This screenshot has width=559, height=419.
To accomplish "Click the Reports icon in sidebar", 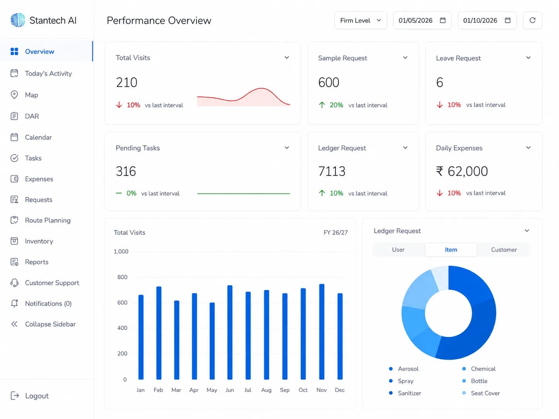I will [x=14, y=262].
